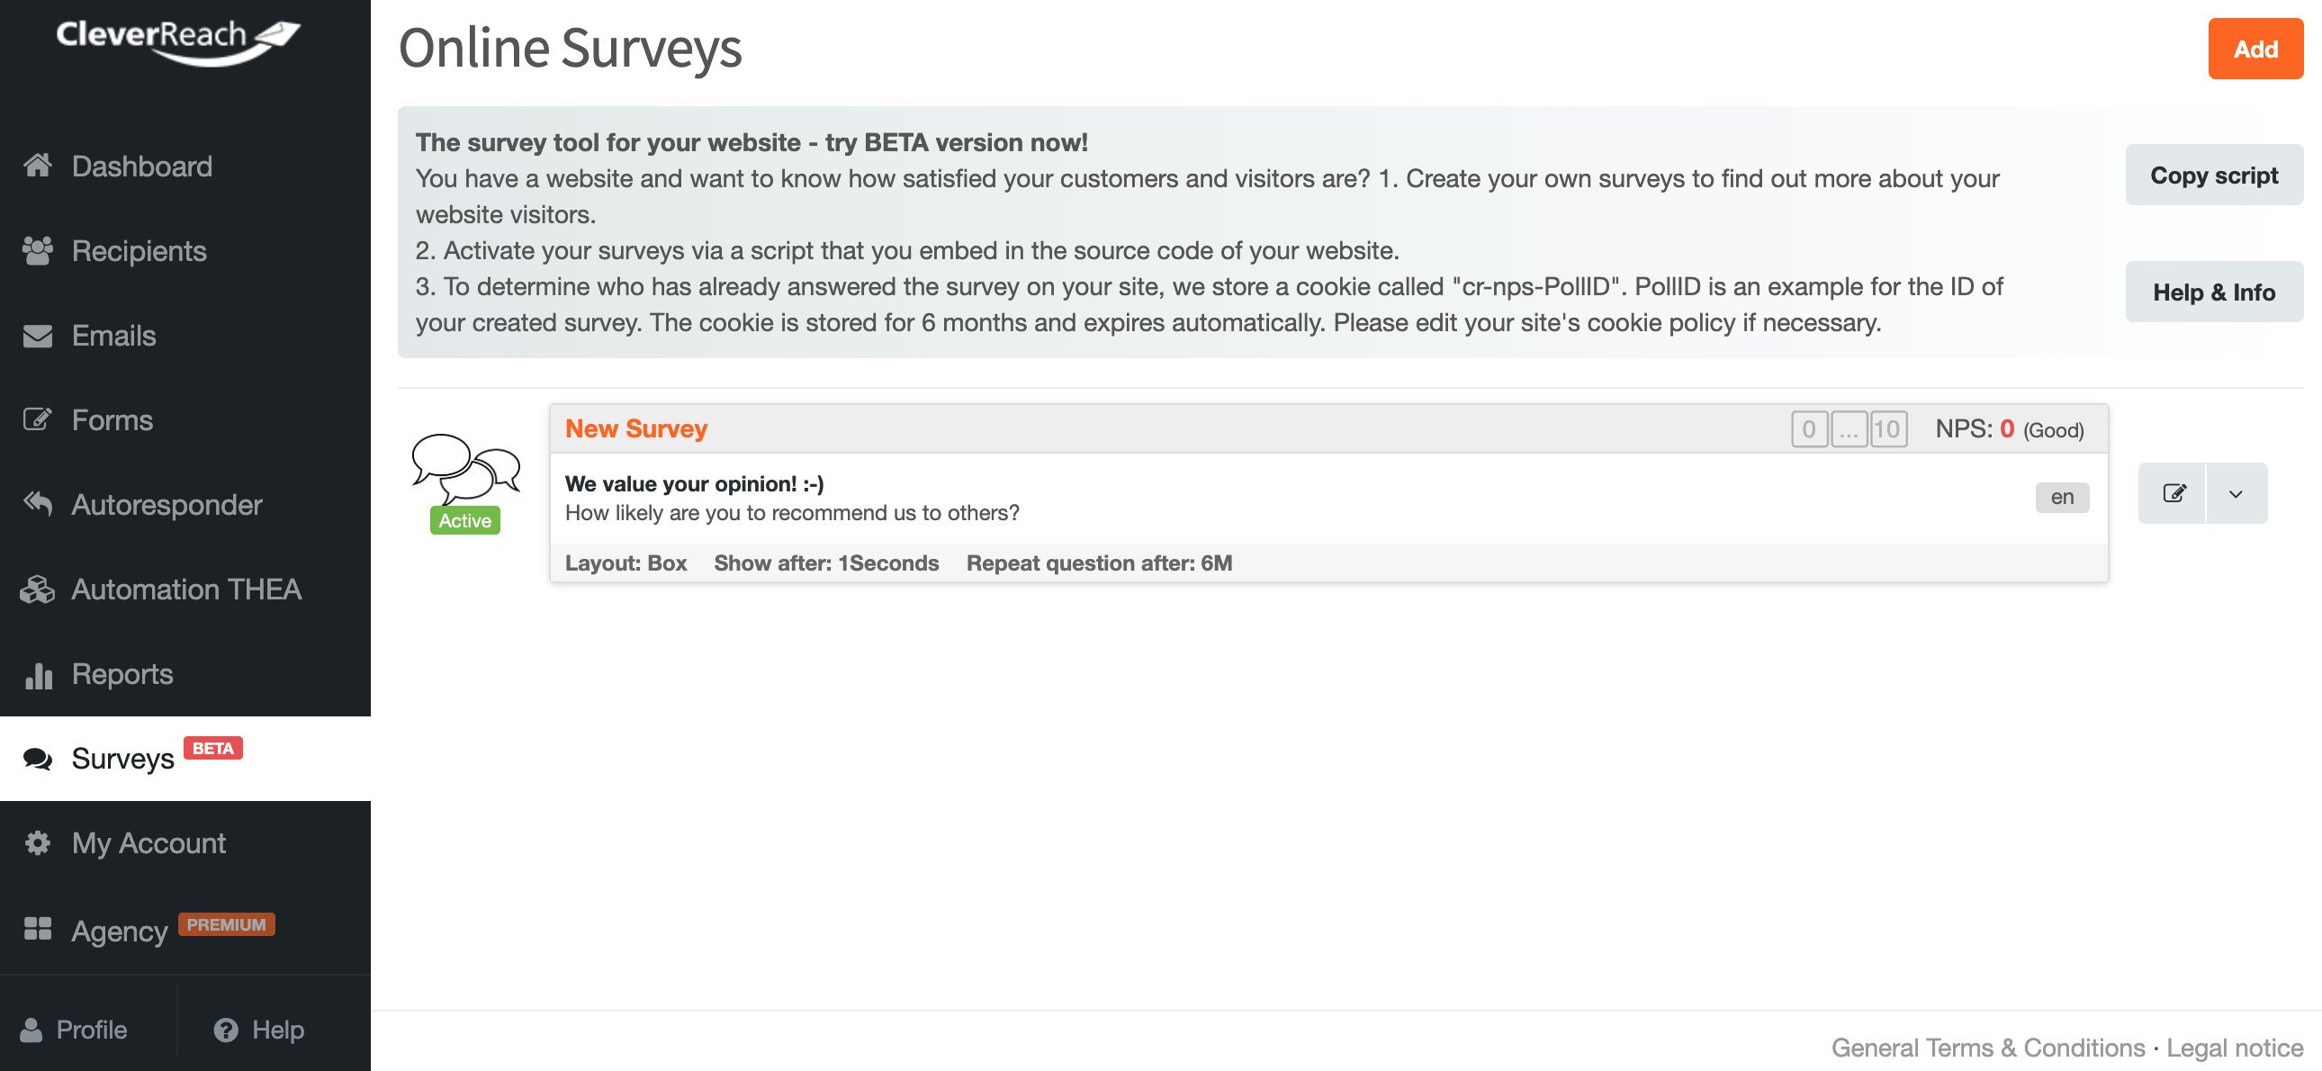The width and height of the screenshot is (2322, 1071).
Task: Expand the survey actions dropdown chevron
Action: coord(2236,493)
